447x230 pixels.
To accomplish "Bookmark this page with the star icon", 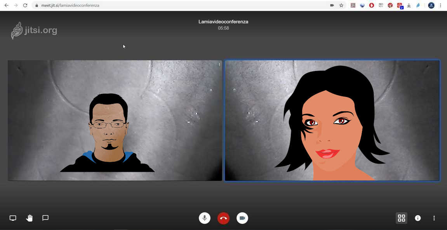I will (341, 5).
